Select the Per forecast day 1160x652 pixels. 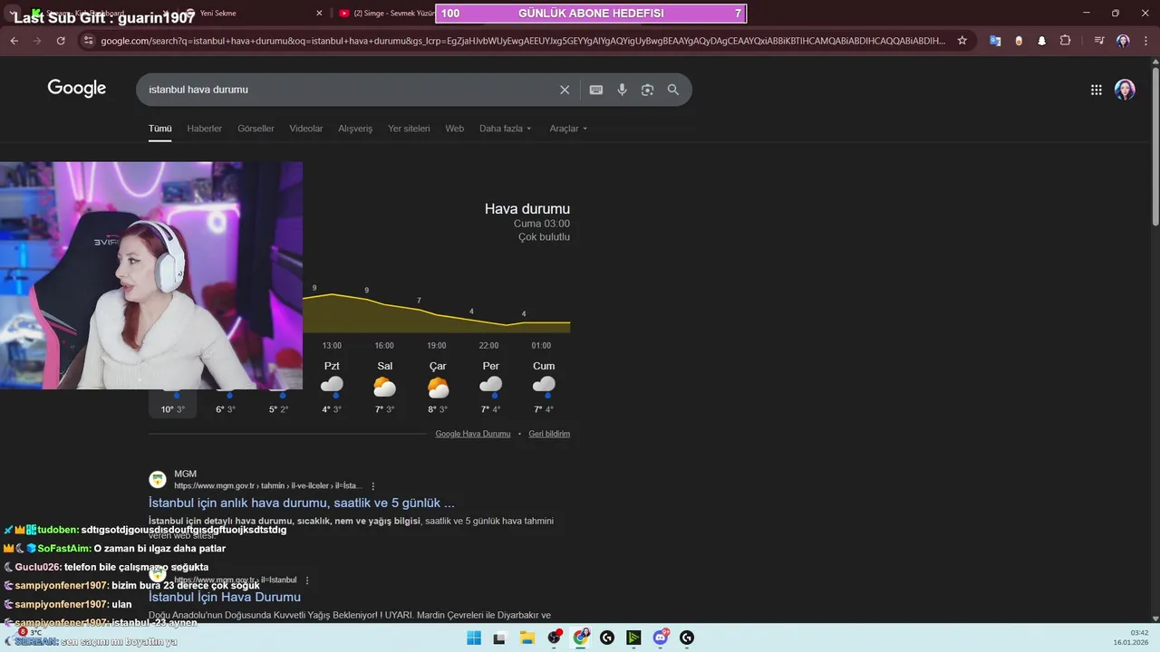[490, 388]
